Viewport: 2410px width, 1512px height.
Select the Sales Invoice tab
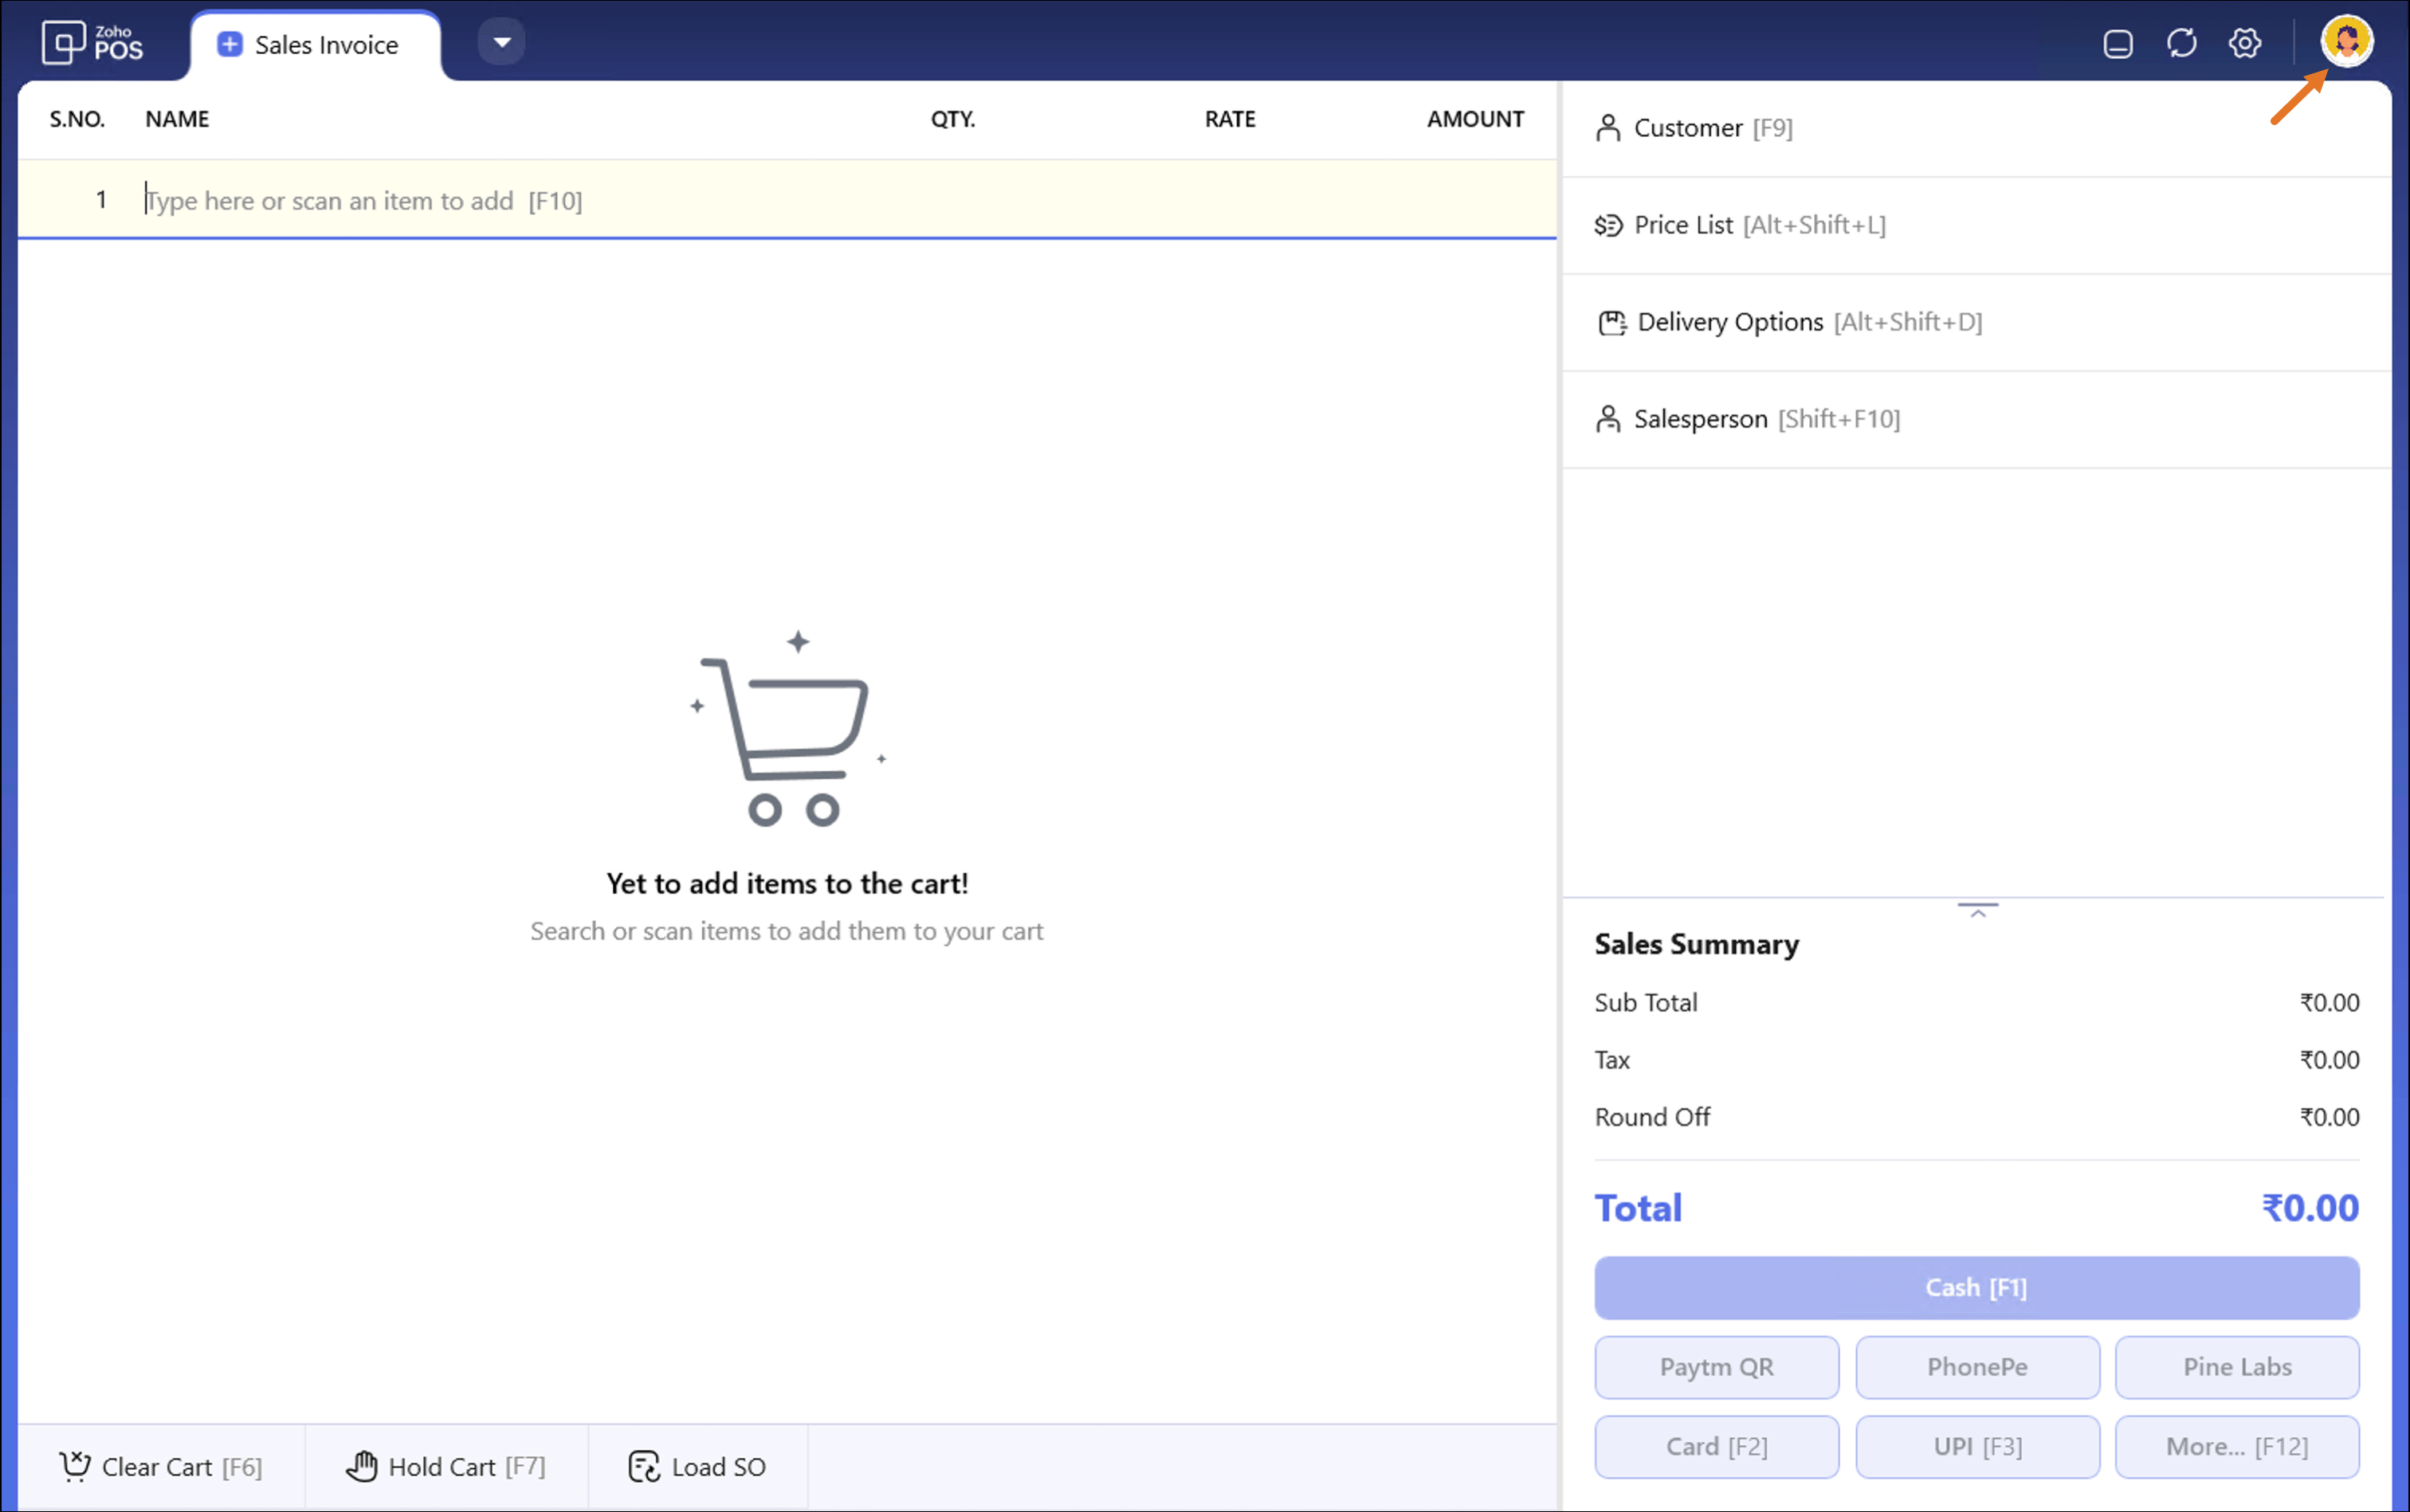tap(326, 45)
